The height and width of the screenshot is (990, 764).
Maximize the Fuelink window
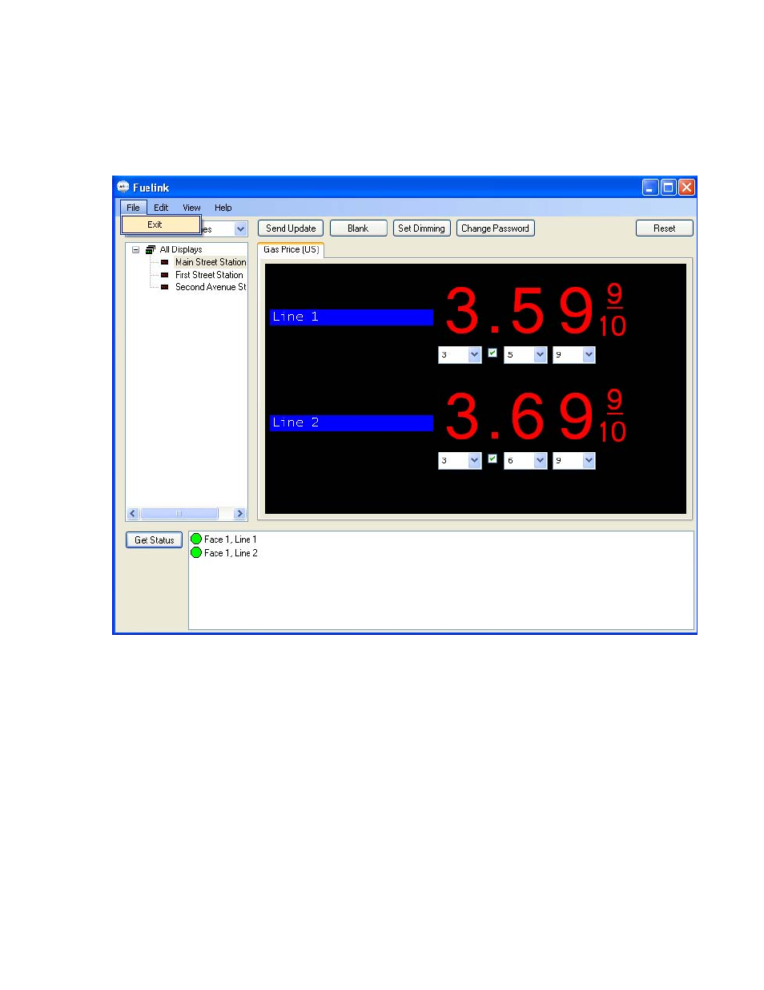pyautogui.click(x=668, y=188)
